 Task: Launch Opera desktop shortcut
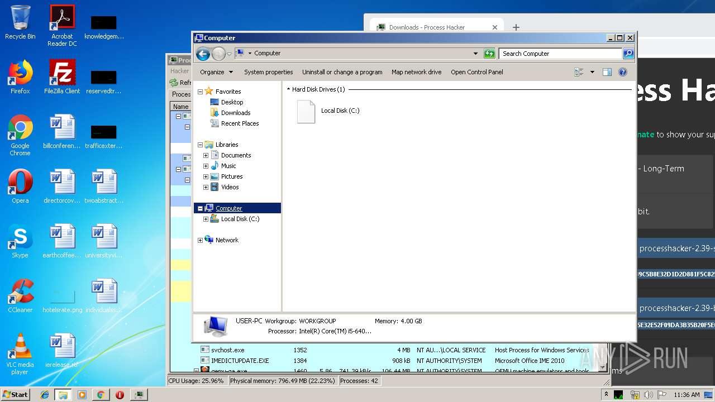pyautogui.click(x=20, y=186)
